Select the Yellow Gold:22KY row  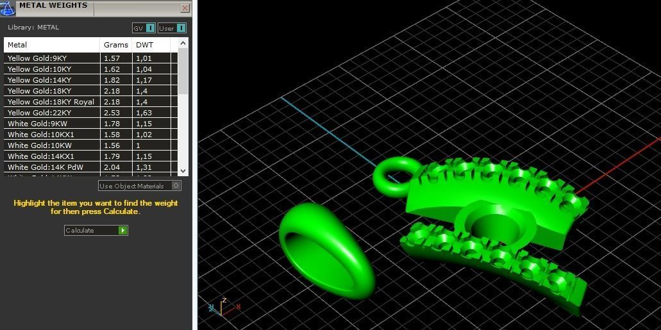coord(90,113)
